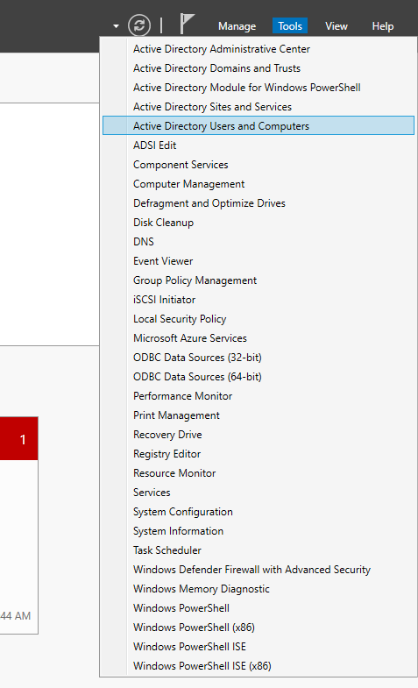Open the Manage menu
Screen dimensions: 418x688
point(237,26)
